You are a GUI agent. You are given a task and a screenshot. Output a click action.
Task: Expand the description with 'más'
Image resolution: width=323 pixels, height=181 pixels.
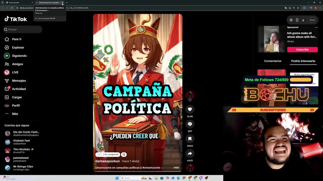point(176,168)
